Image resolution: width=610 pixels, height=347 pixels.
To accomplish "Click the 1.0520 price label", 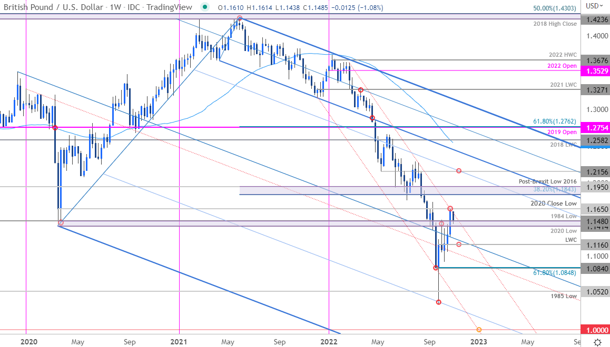I will tap(595, 292).
